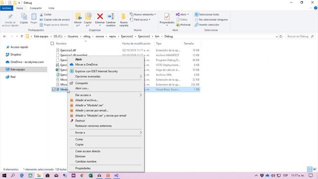Click the Cambiar nombre ribbon icon

pos(111,16)
